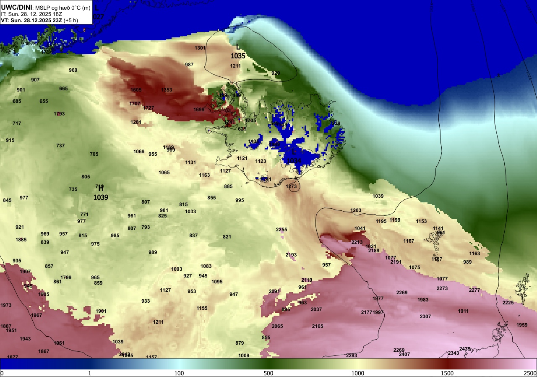The height and width of the screenshot is (377, 537).
Task: Click the height value 1065
Action: pos(164,173)
